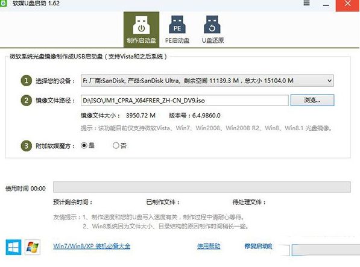The width and height of the screenshot is (360, 267).
Task: Click the 镜像文件大小 3950.72 M text
Action: tap(118, 115)
